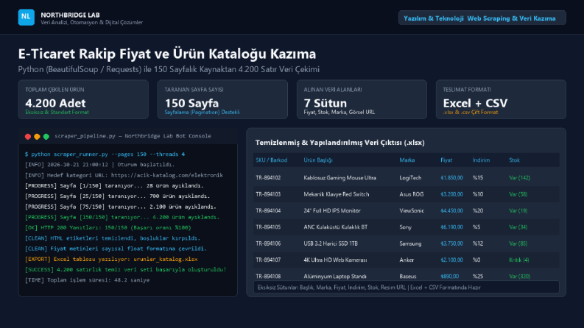Click the green window dot in console

point(46,137)
